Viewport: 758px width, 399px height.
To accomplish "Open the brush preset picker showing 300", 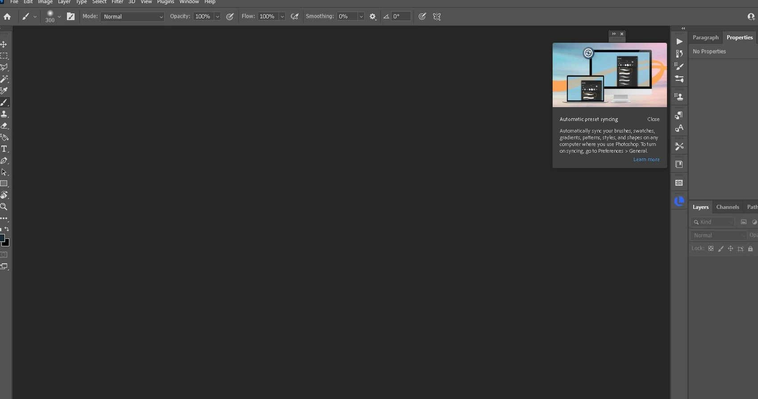I will tap(53, 17).
